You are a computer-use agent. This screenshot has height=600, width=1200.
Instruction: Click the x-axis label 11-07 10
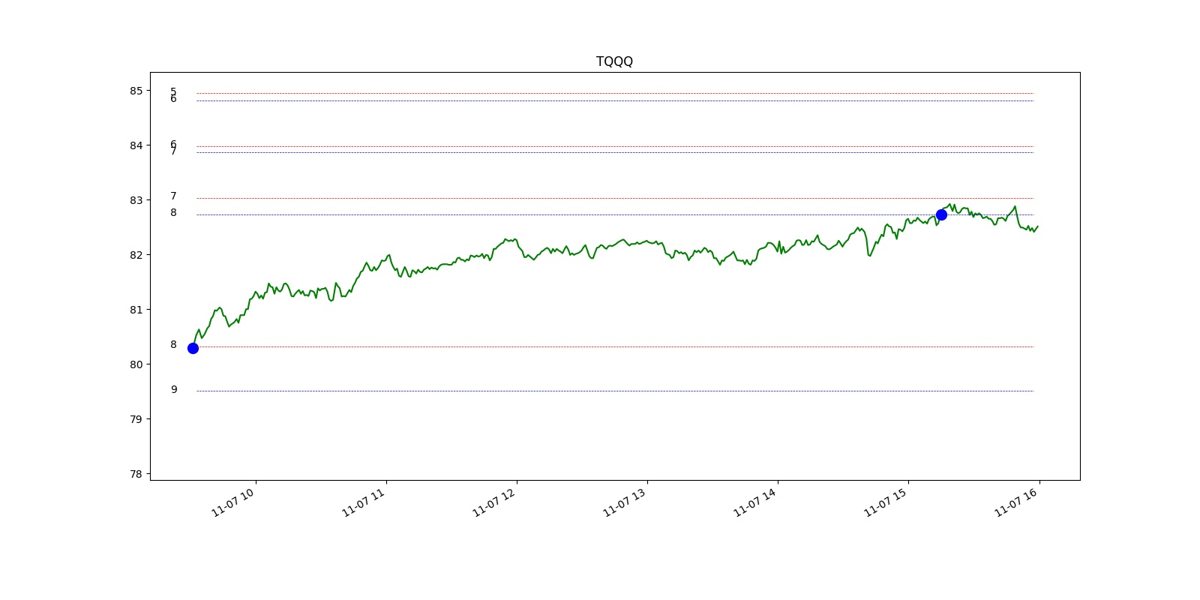(233, 502)
